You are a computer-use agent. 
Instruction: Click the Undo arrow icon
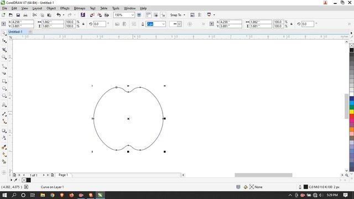pos(59,15)
